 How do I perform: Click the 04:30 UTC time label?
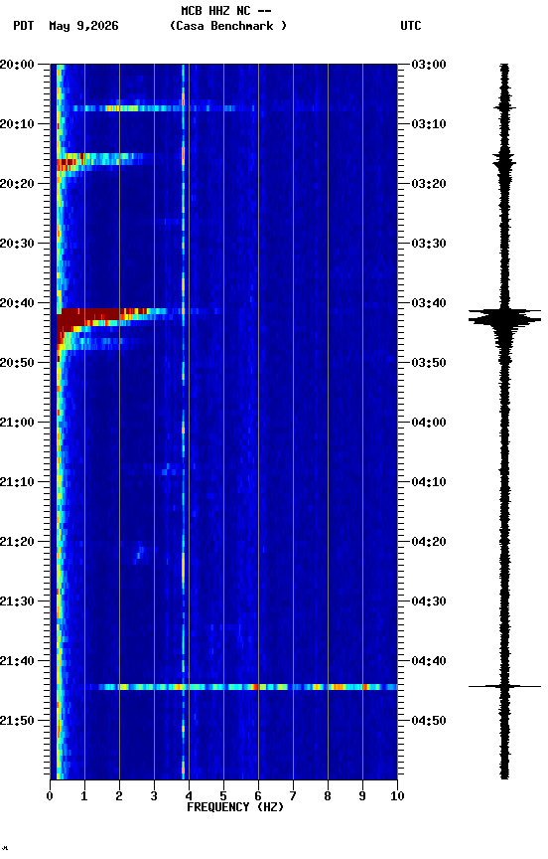coord(429,601)
